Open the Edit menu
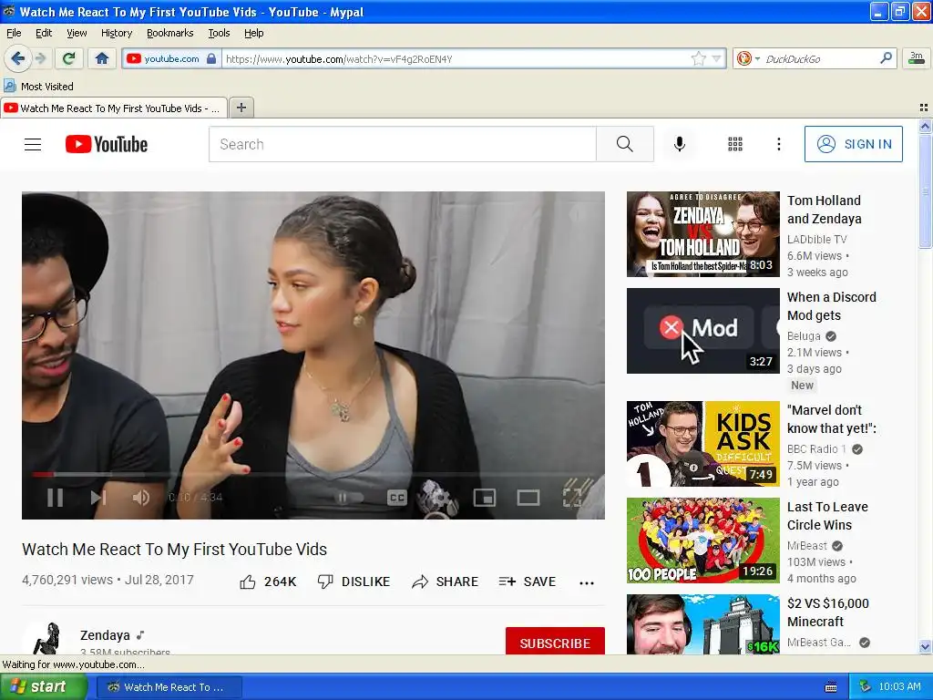Screen dimensions: 933x700 (44, 33)
